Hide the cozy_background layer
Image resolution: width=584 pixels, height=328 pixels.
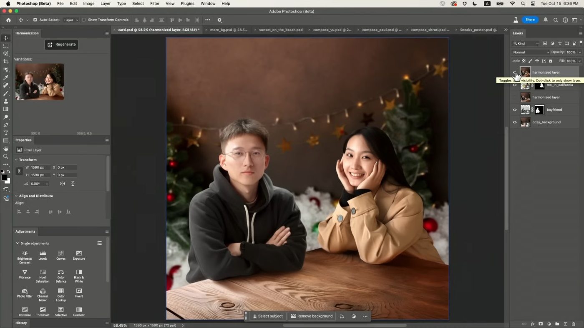514,122
